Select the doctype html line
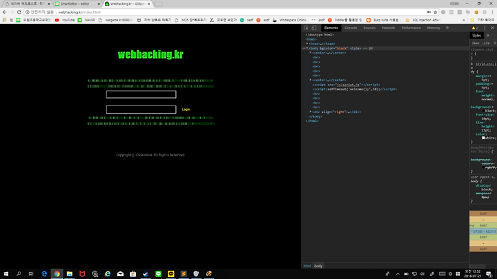 320,34
